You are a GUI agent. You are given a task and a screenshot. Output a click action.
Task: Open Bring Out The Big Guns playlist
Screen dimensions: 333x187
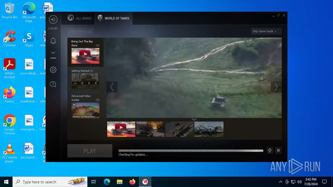point(85,52)
